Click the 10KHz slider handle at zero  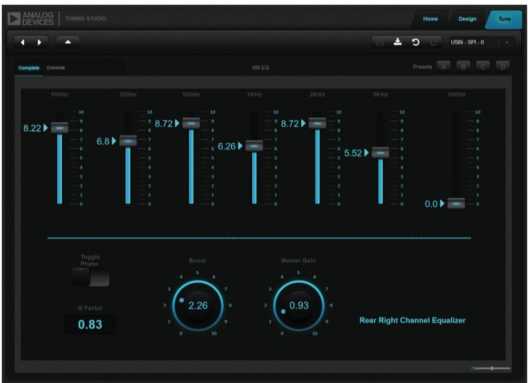[456, 204]
